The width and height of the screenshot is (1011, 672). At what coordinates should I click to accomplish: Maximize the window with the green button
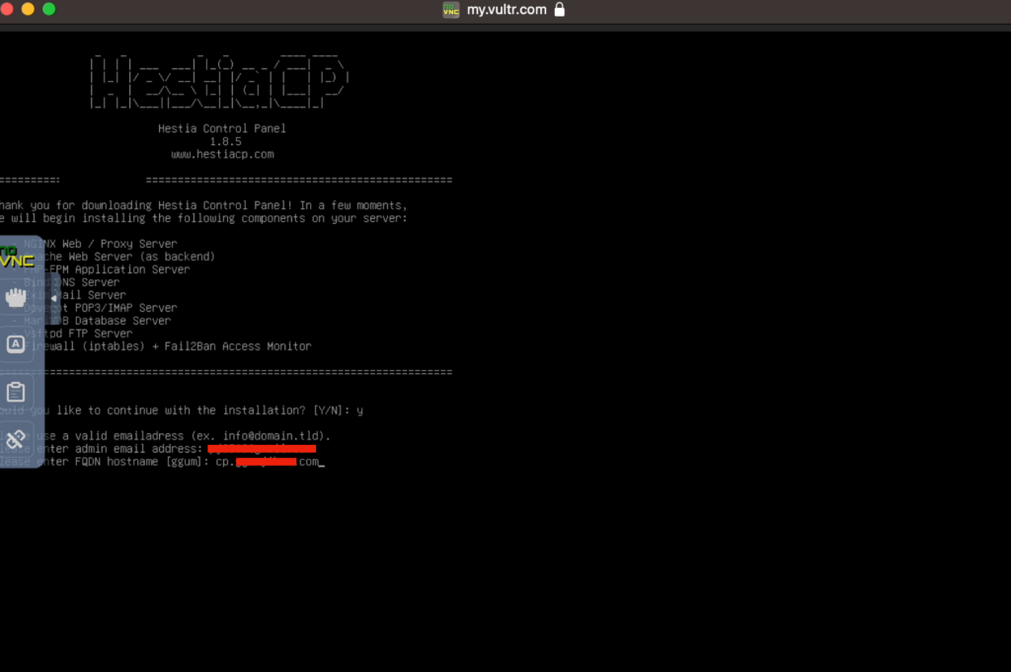(x=48, y=9)
